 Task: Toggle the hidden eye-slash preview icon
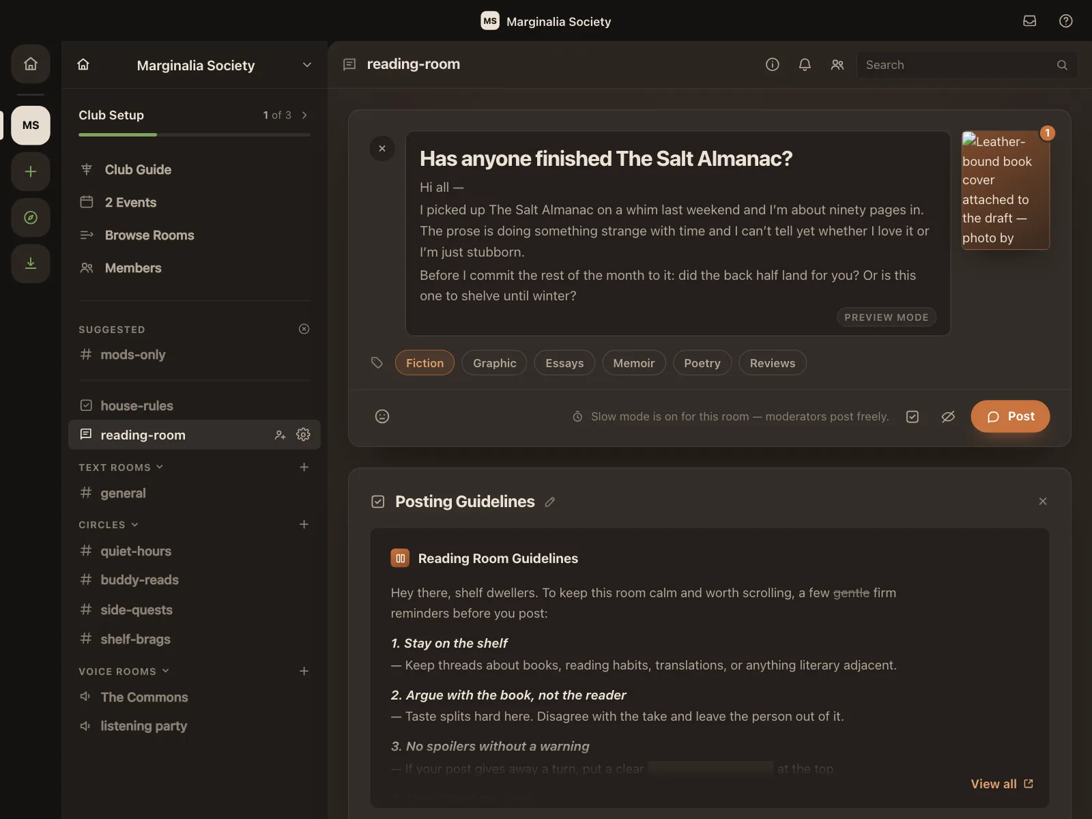pos(948,416)
